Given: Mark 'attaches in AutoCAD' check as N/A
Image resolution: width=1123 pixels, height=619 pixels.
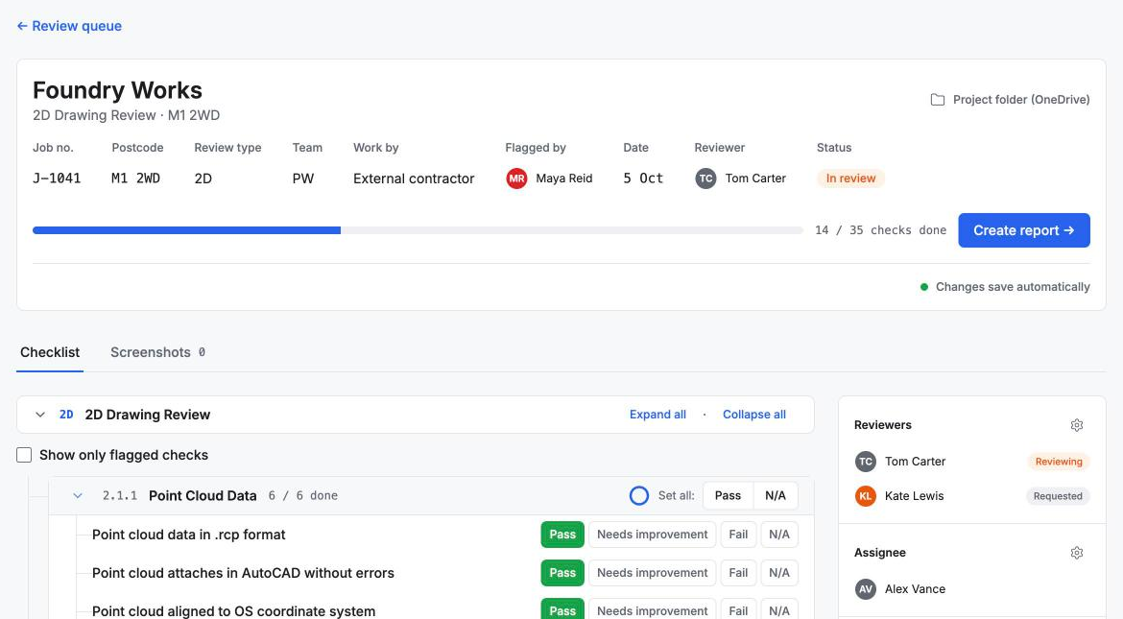Looking at the screenshot, I should pyautogui.click(x=779, y=573).
